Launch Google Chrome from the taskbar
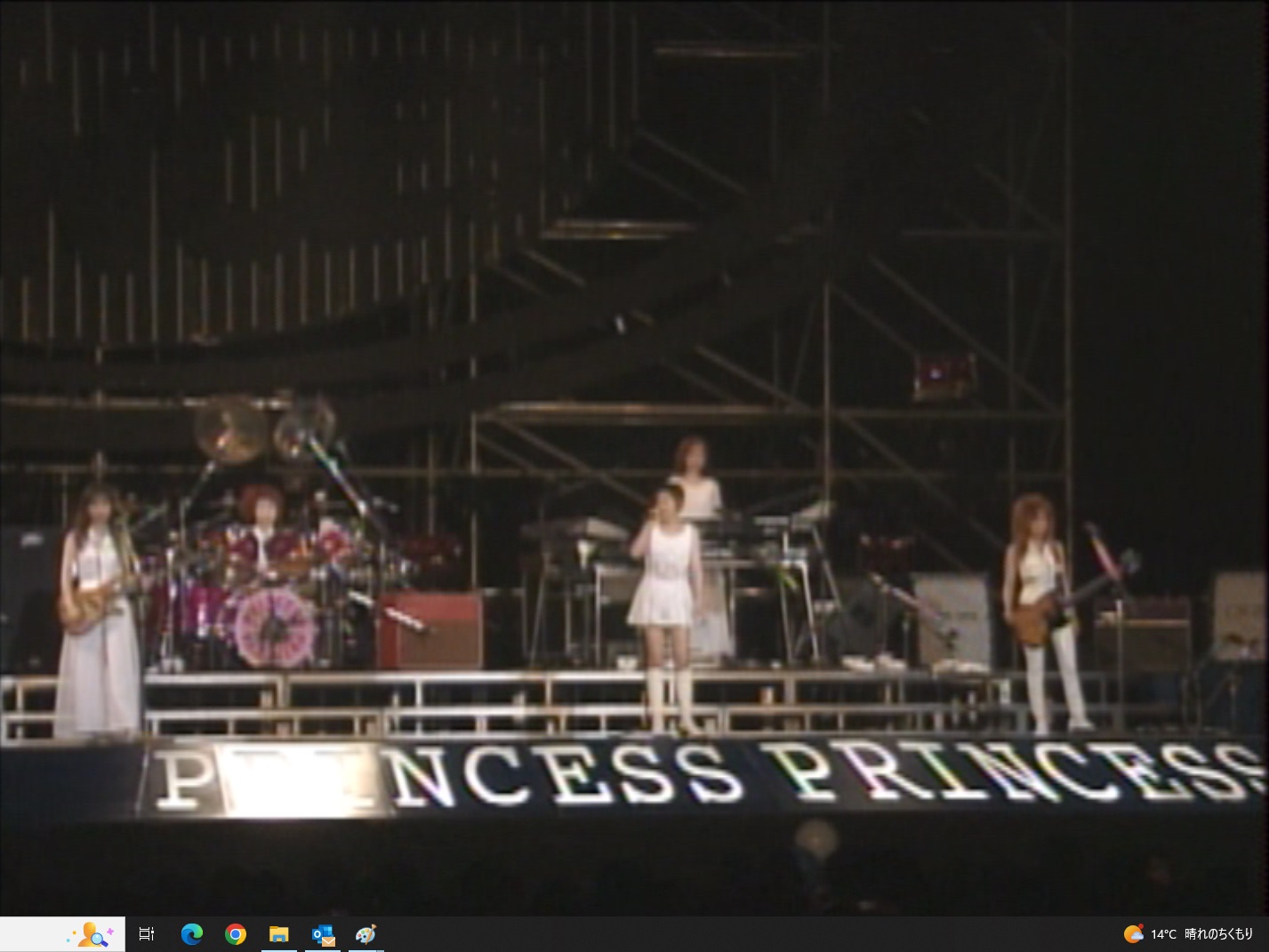This screenshot has height=952, width=1269. (236, 933)
